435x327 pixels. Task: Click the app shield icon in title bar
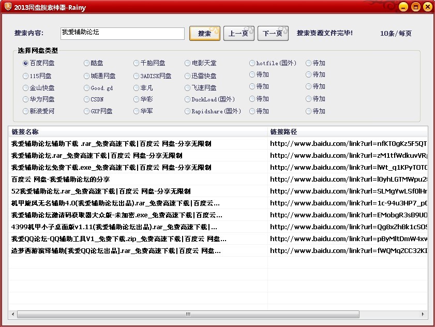7,7
